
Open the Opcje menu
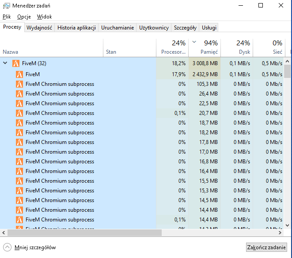click(24, 17)
